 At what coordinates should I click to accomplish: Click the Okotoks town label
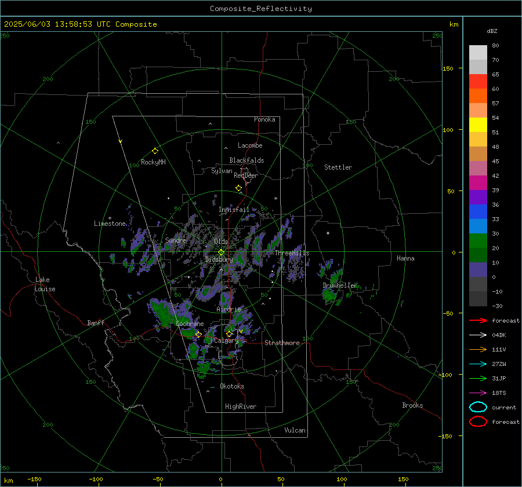pyautogui.click(x=232, y=386)
